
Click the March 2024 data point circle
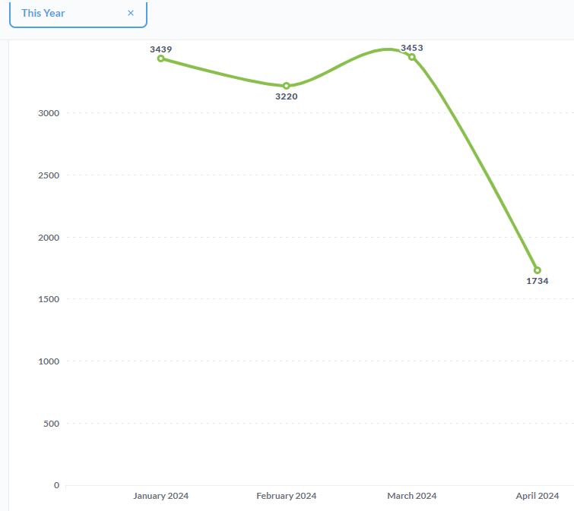[x=412, y=57]
